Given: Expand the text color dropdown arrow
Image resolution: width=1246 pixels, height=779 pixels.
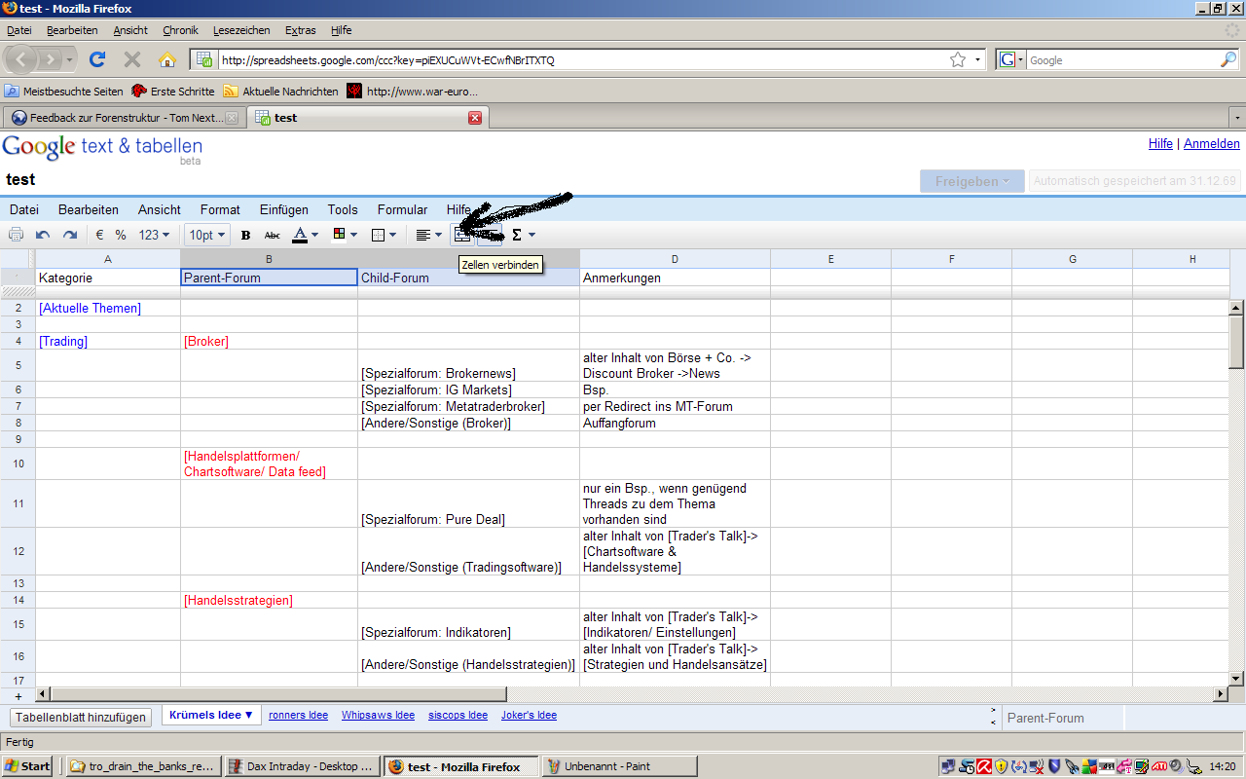Looking at the screenshot, I should [x=314, y=235].
